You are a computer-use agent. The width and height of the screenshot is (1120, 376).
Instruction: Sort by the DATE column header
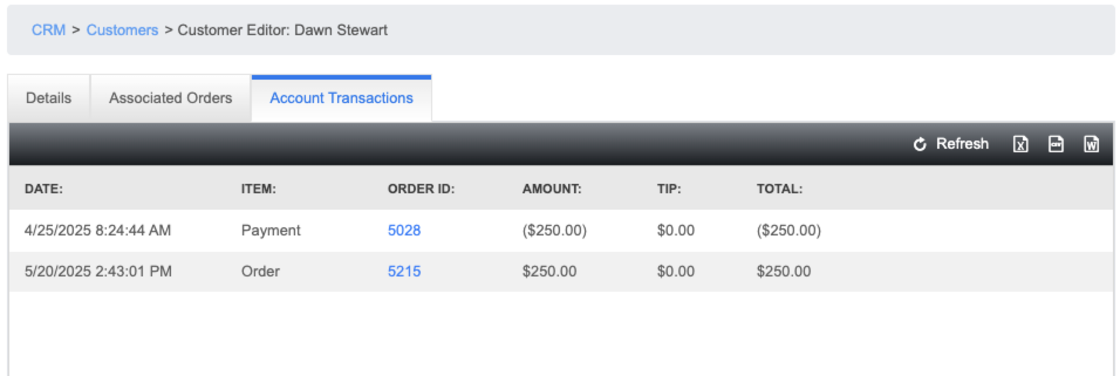pos(43,189)
